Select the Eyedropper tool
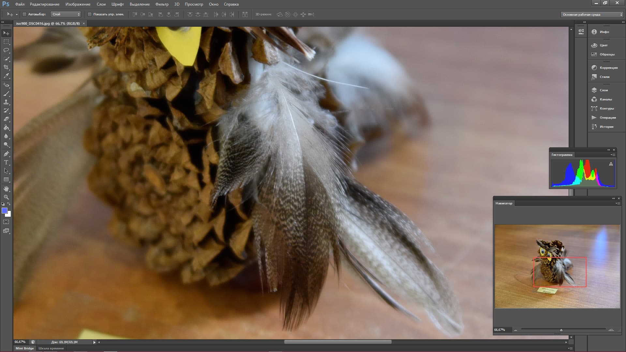The height and width of the screenshot is (352, 626). [x=6, y=76]
